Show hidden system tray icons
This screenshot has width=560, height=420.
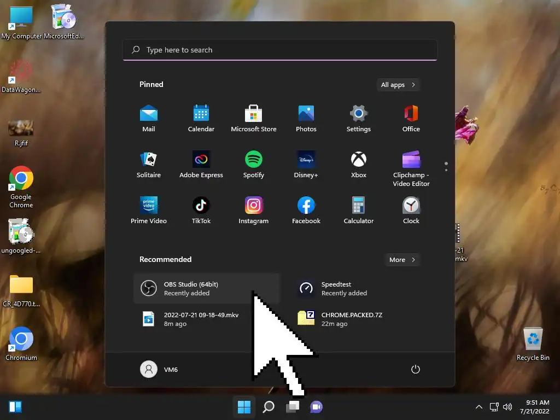pyautogui.click(x=479, y=407)
